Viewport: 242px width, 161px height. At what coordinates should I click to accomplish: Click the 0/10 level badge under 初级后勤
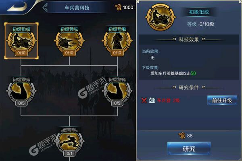coord(117,53)
